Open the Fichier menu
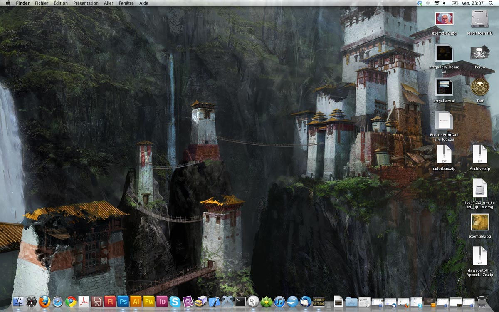The height and width of the screenshot is (312, 499). pos(42,3)
